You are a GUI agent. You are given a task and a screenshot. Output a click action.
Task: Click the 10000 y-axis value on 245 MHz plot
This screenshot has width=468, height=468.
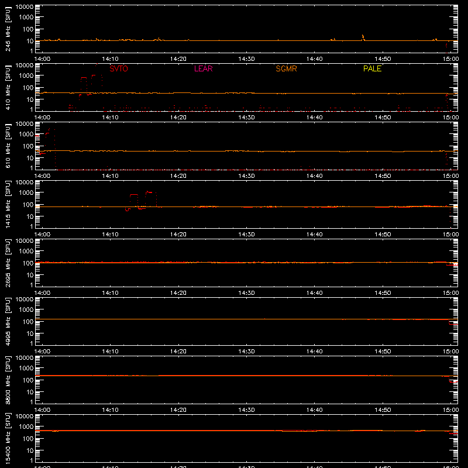pos(25,7)
